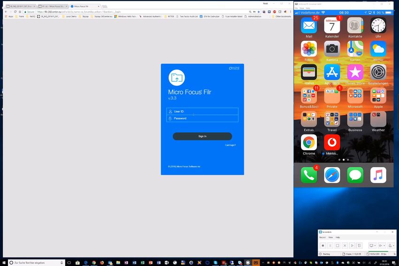The width and height of the screenshot is (399, 266).
Task: Launch Chrome on the iPhone home screen
Action: [x=309, y=143]
